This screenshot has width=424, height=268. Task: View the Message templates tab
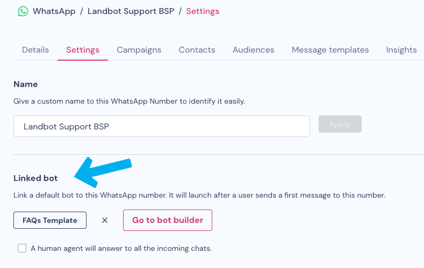point(330,50)
